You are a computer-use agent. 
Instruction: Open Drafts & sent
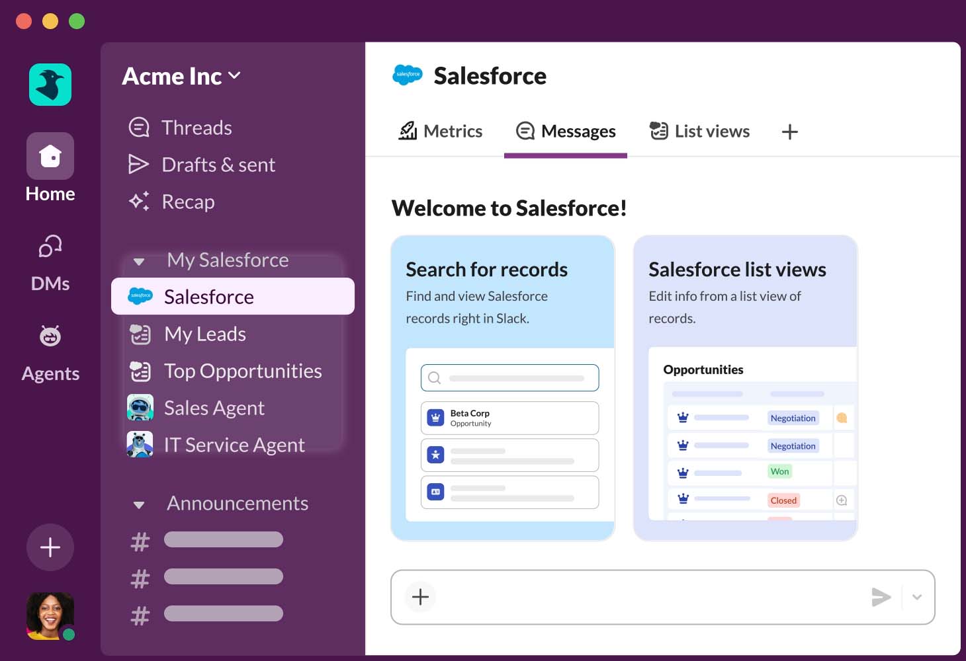[x=218, y=165]
